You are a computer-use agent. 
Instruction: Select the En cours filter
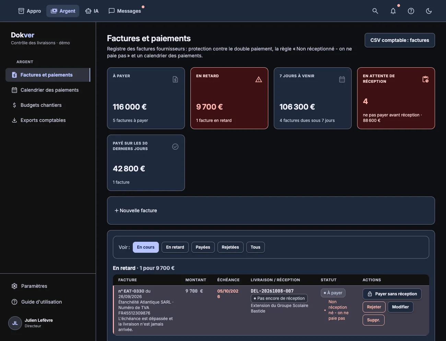point(146,247)
